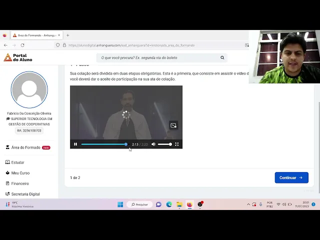Open the video picture-in-picture overlay

coord(173,125)
